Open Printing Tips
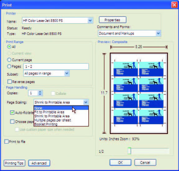 [x=14, y=163]
